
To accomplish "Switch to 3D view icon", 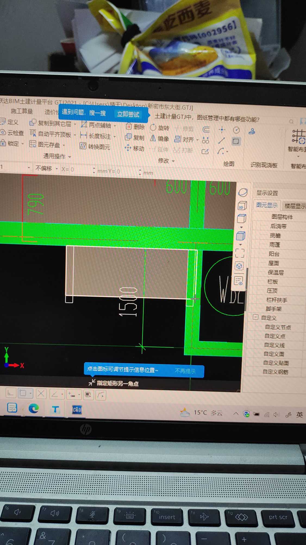I will coord(242,206).
